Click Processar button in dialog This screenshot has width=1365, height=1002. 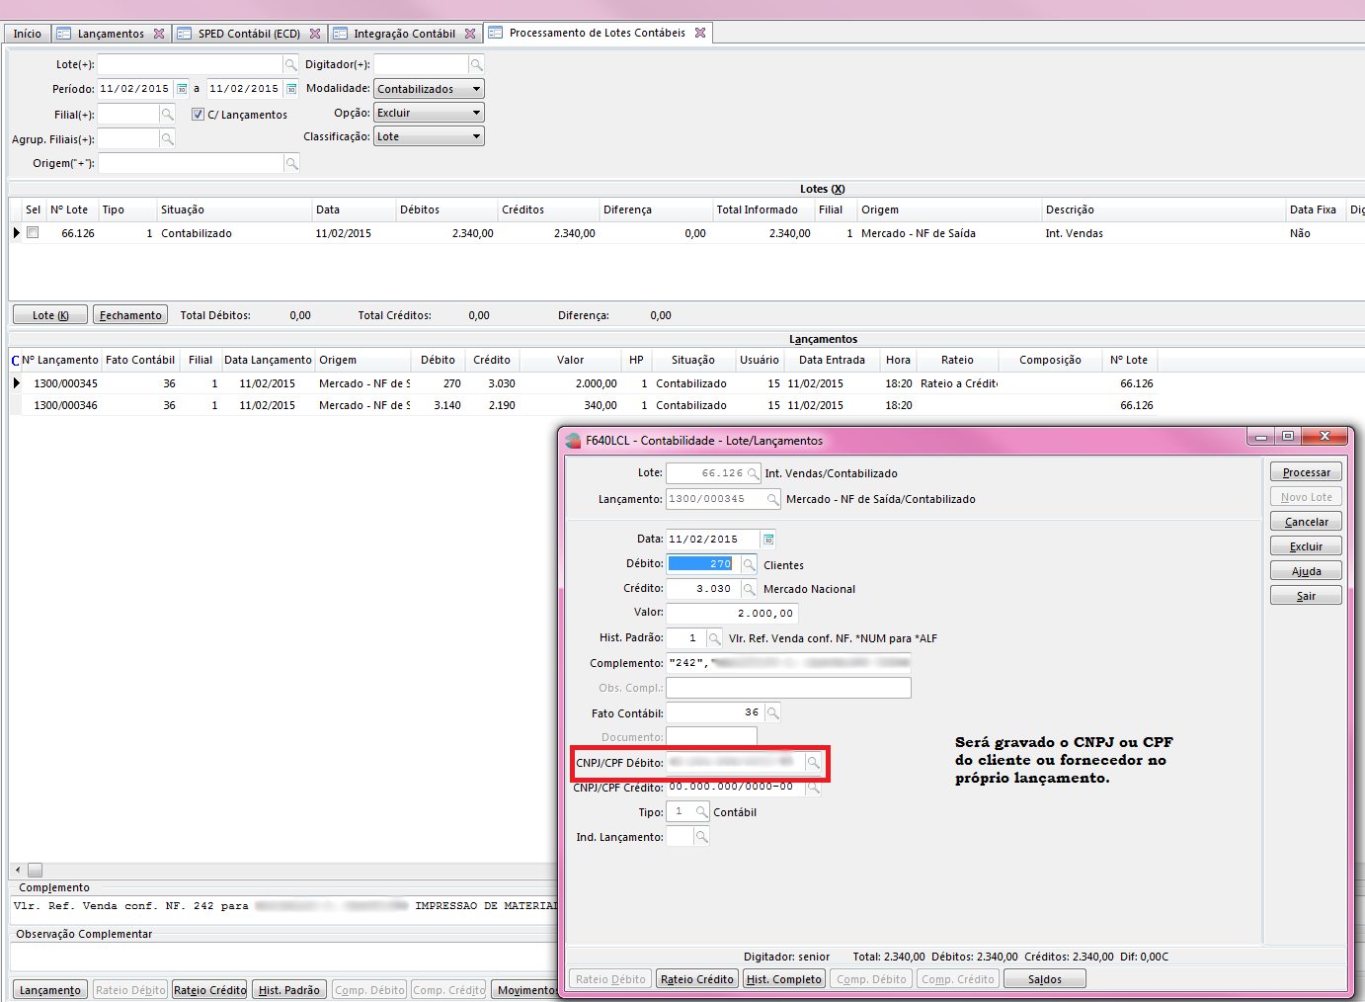tap(1306, 472)
